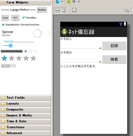Screen dimensions: 133x136
Task: Click the dotted-square layout bounds icon
Action: pyautogui.click(x=74, y=10)
